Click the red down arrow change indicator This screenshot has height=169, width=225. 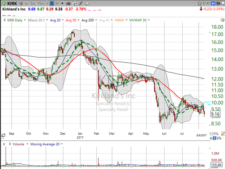(201, 9)
